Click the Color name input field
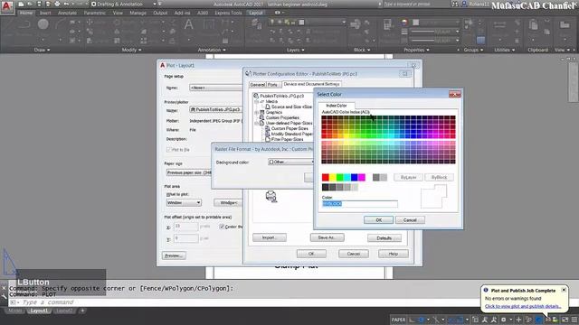 pos(360,204)
